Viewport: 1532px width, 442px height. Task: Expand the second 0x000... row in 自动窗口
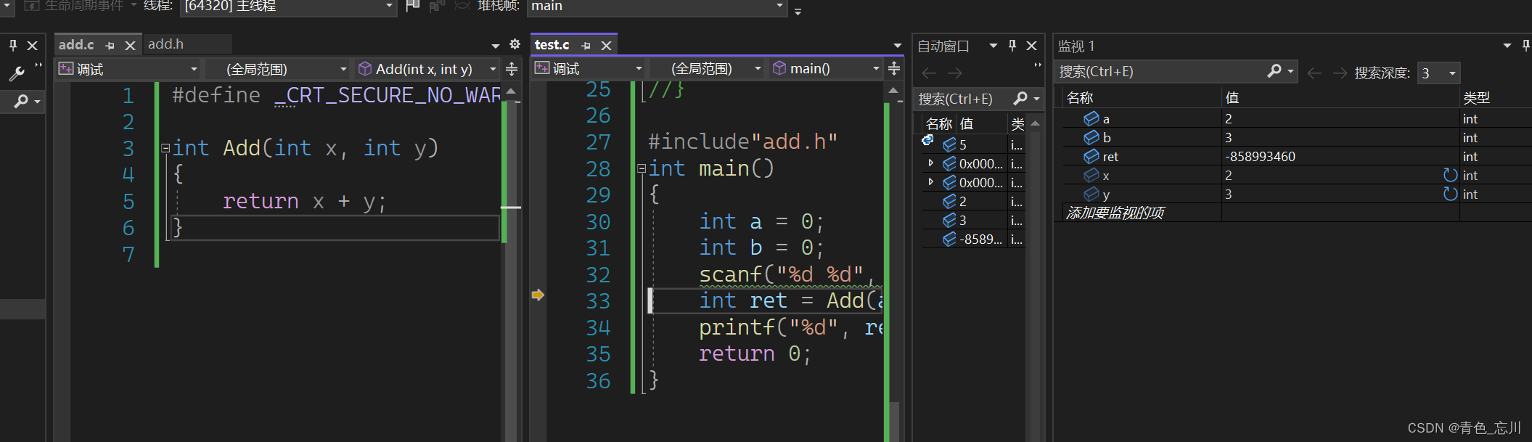click(x=930, y=182)
